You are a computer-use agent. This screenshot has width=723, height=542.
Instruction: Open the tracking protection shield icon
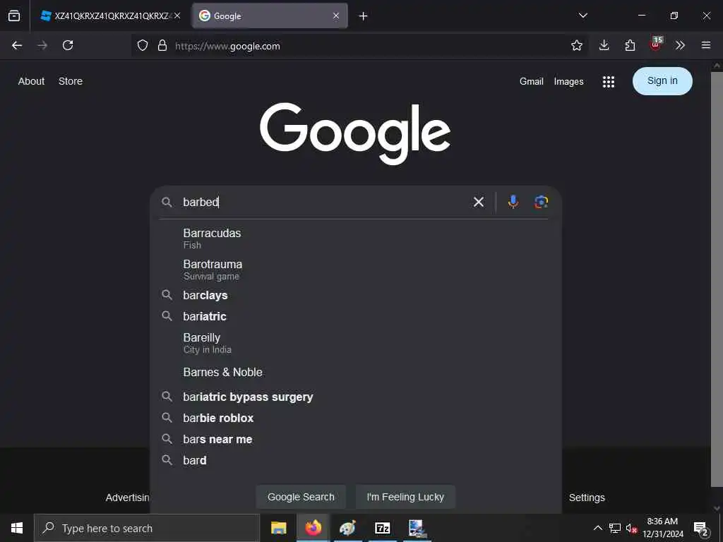point(143,45)
